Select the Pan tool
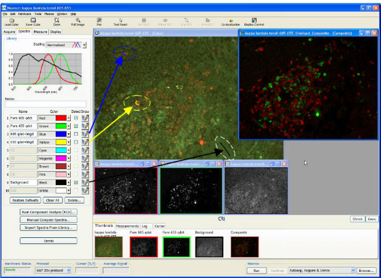Screen dimensions: 381x278 click(x=99, y=21)
